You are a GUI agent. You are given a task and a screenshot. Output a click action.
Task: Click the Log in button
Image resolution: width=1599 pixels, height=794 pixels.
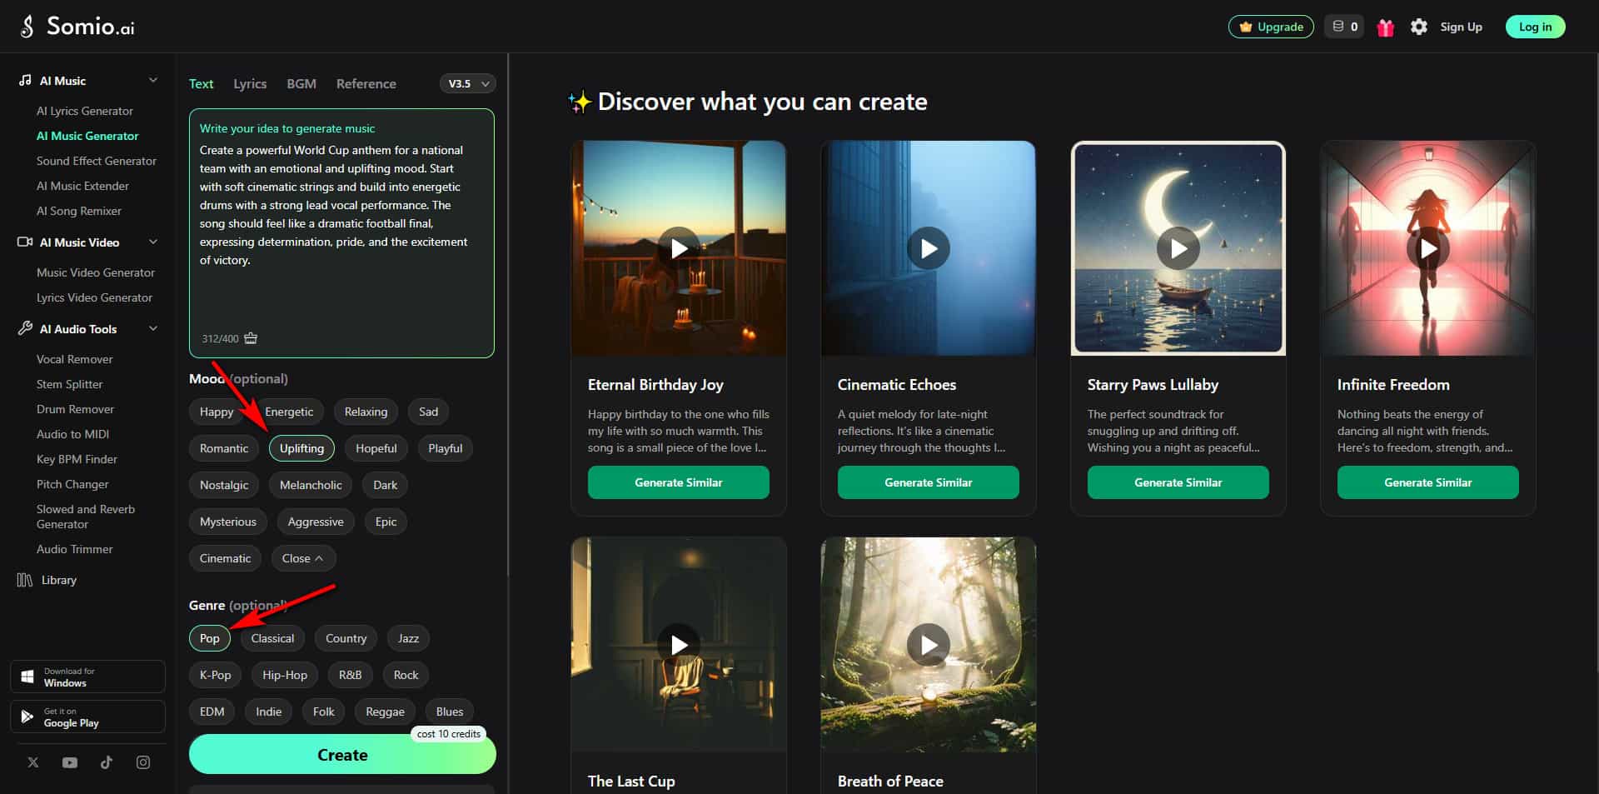coord(1535,27)
